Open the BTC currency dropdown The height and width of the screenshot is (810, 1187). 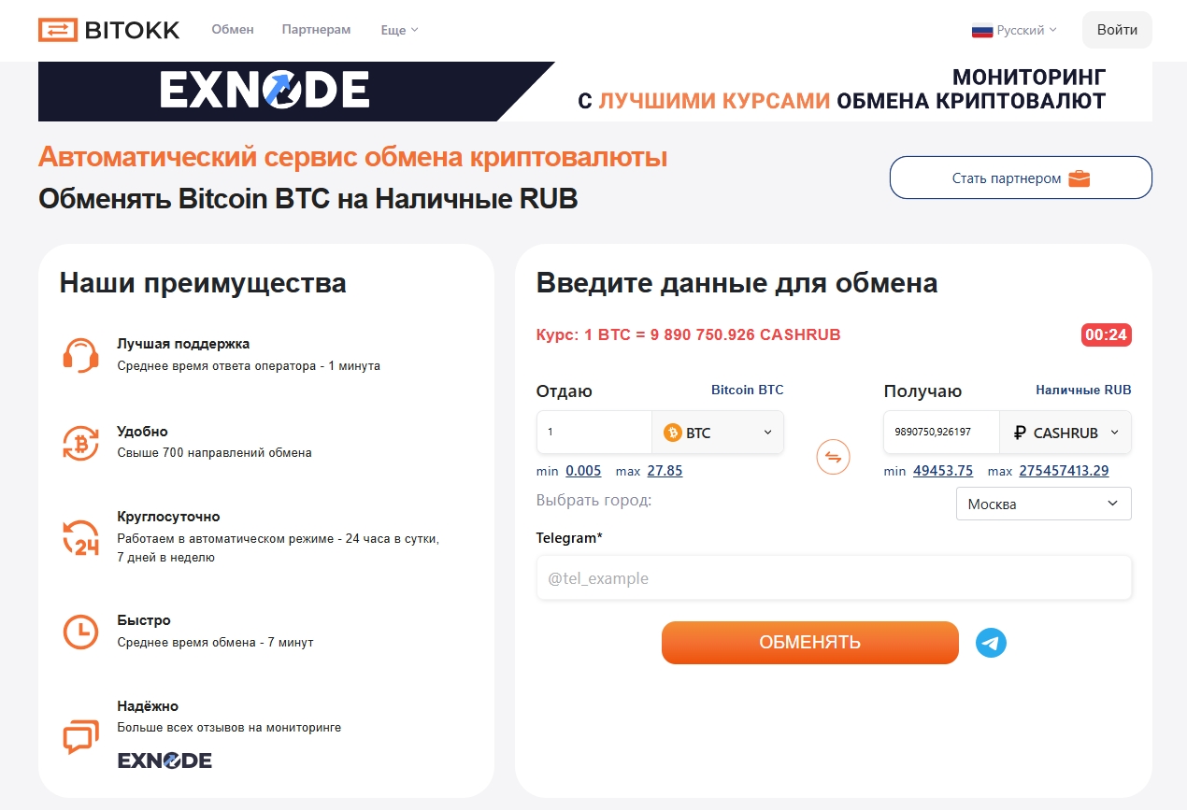pyautogui.click(x=718, y=433)
